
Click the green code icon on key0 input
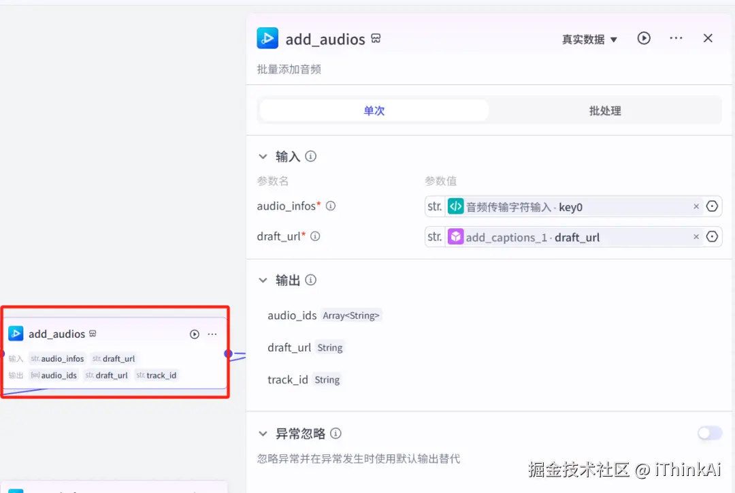pyautogui.click(x=455, y=206)
